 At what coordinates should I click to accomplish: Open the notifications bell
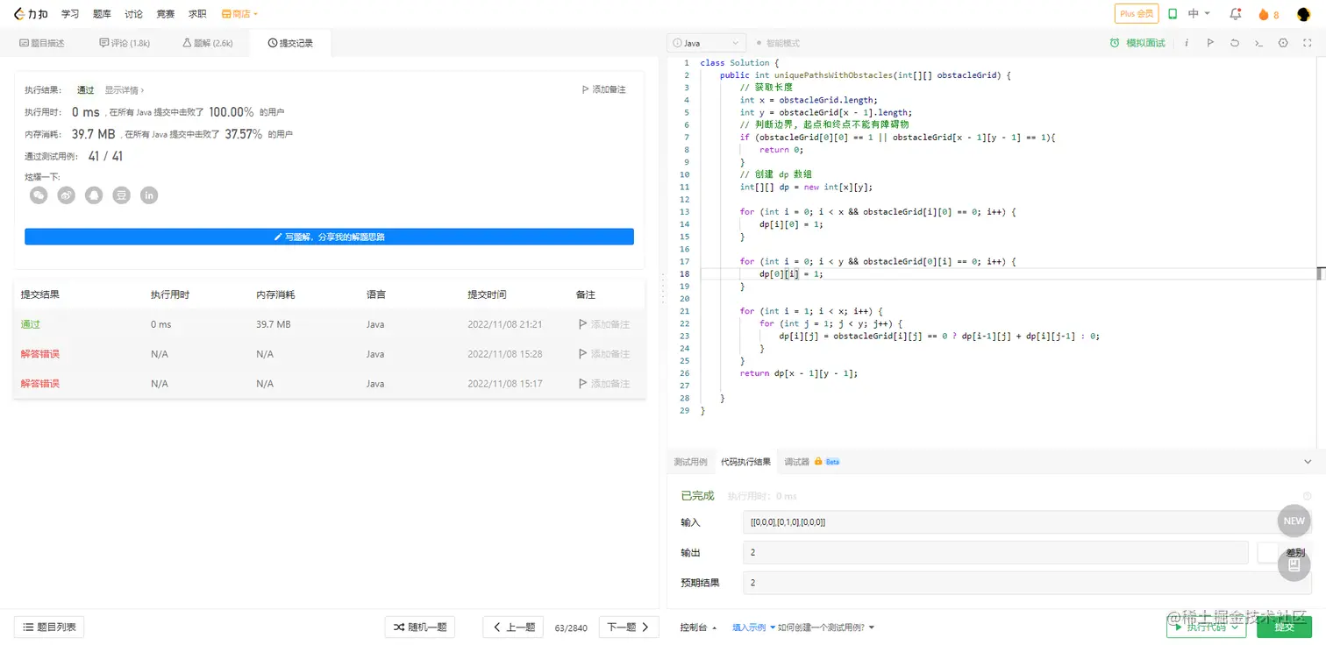1236,14
